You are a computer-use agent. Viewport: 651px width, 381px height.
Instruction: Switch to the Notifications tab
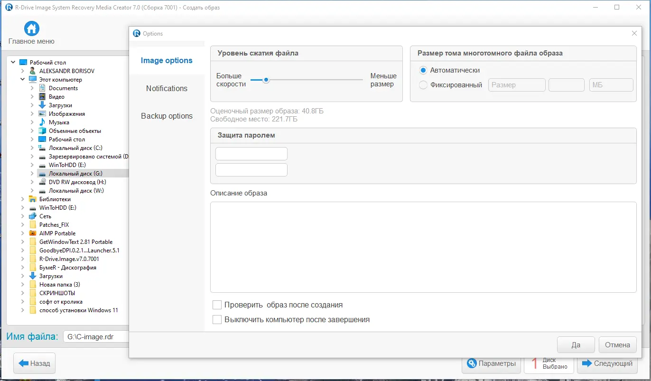tap(167, 88)
